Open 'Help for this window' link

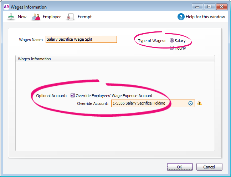pyautogui.click(x=205, y=17)
